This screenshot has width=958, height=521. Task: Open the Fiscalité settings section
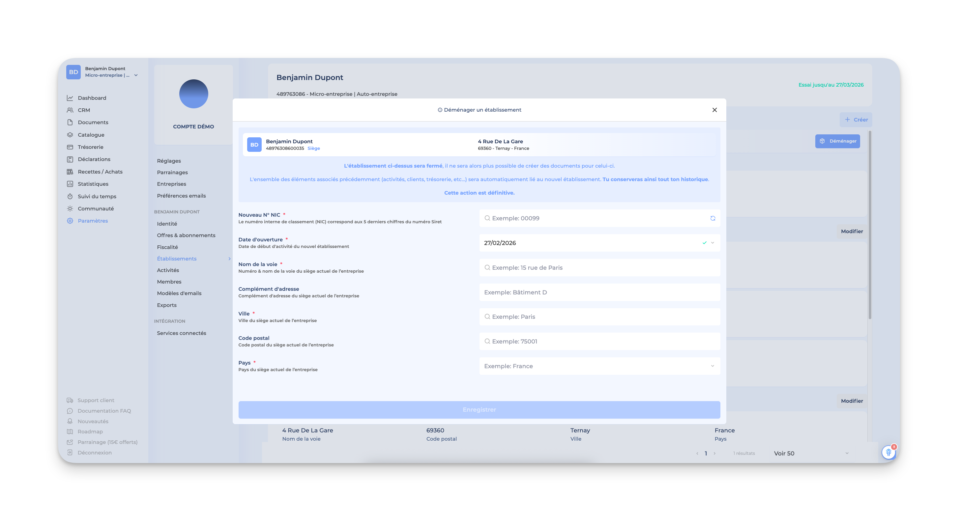pyautogui.click(x=167, y=247)
